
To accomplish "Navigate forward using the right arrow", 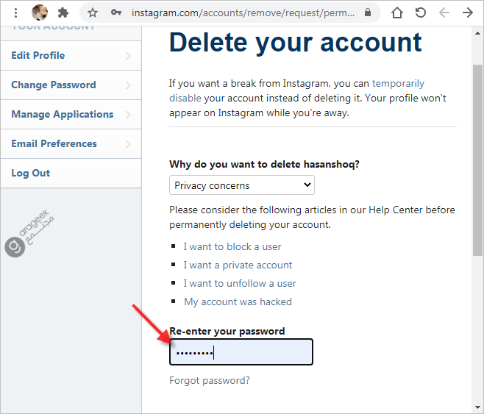I will 468,13.
